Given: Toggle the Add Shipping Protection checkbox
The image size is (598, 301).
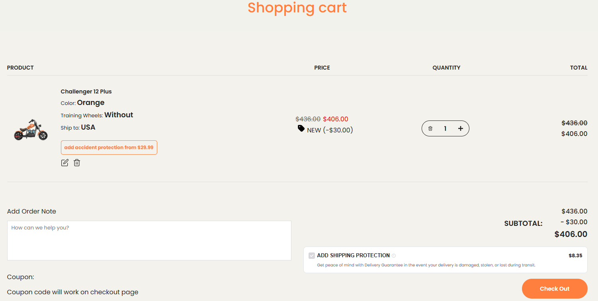Looking at the screenshot, I should [x=312, y=256].
